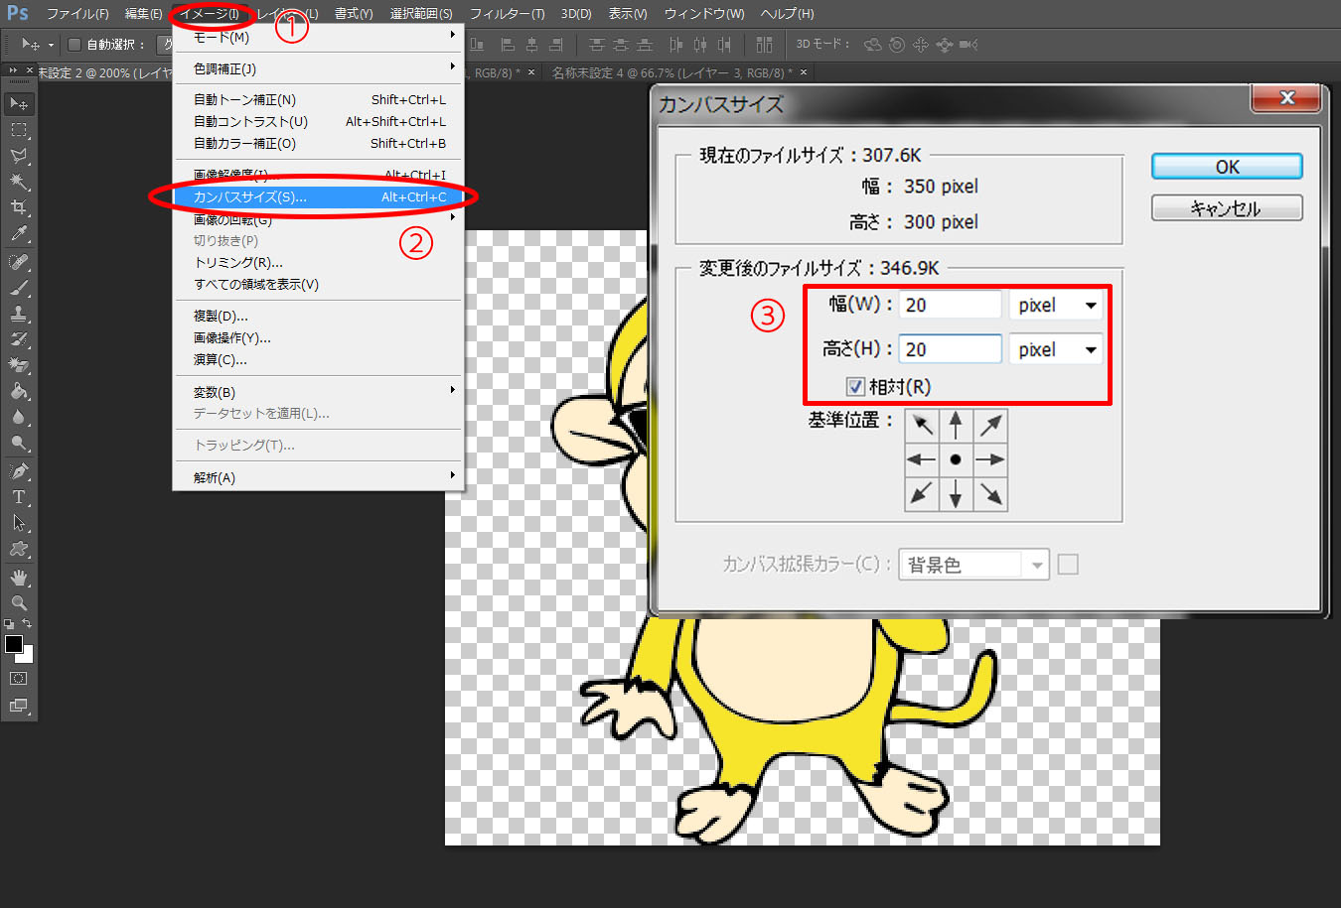Click the 幅(W) width input field
This screenshot has width=1341, height=908.
951,305
